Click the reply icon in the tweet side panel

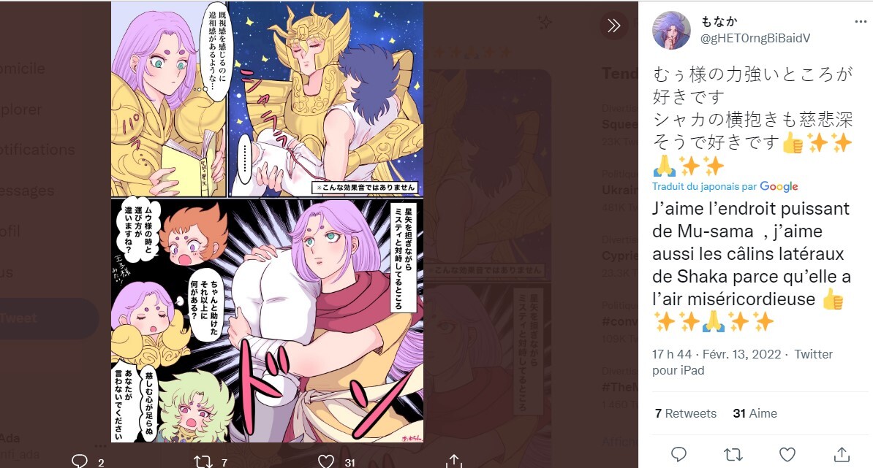[679, 454]
